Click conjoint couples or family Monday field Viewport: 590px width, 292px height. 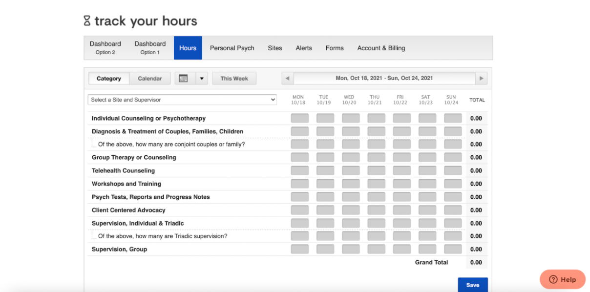300,144
